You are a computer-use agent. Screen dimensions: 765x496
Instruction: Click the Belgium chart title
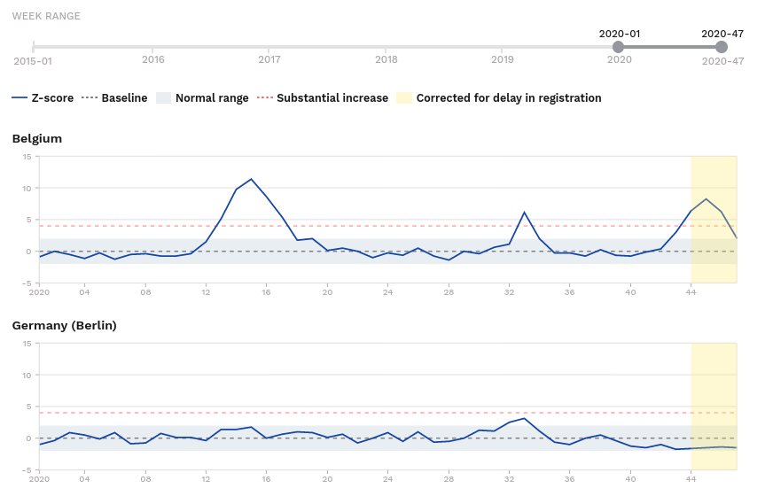(x=37, y=139)
